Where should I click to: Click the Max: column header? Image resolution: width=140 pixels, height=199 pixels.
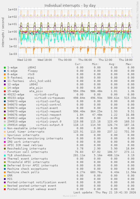[129, 64]
